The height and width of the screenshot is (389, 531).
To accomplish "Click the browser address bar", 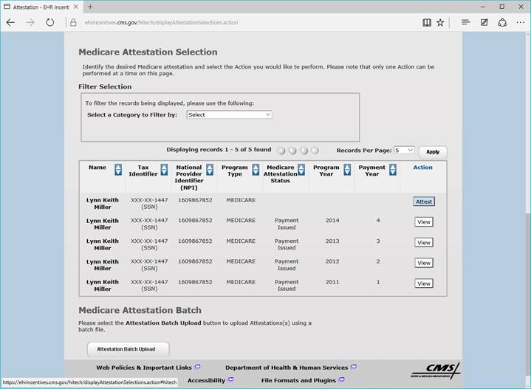I will click(244, 22).
